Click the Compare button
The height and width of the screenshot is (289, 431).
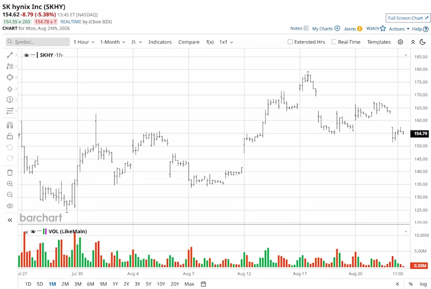(189, 42)
